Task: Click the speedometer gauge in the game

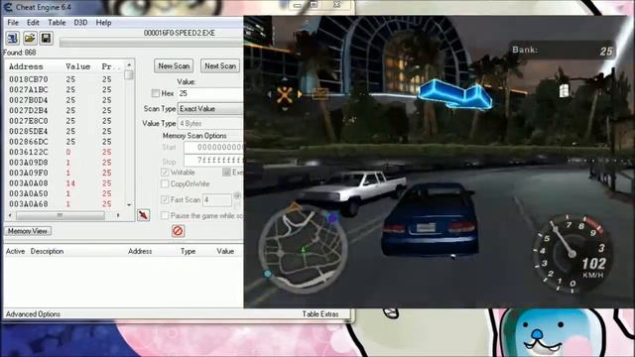Action: (x=571, y=254)
